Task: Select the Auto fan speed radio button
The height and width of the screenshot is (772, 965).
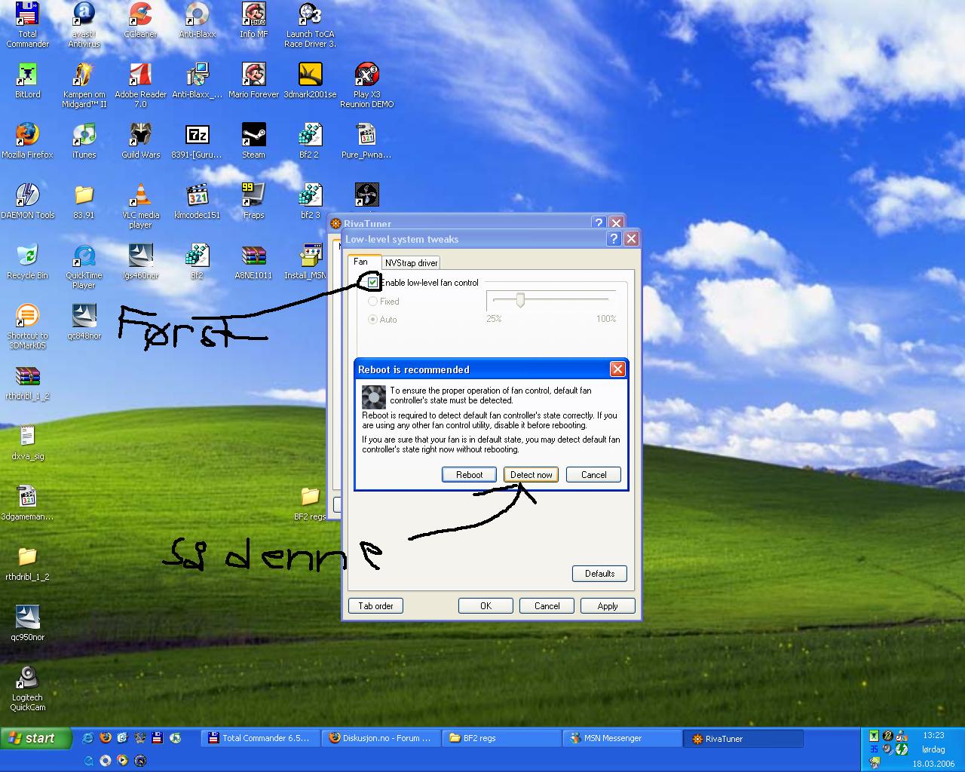Action: coord(373,320)
